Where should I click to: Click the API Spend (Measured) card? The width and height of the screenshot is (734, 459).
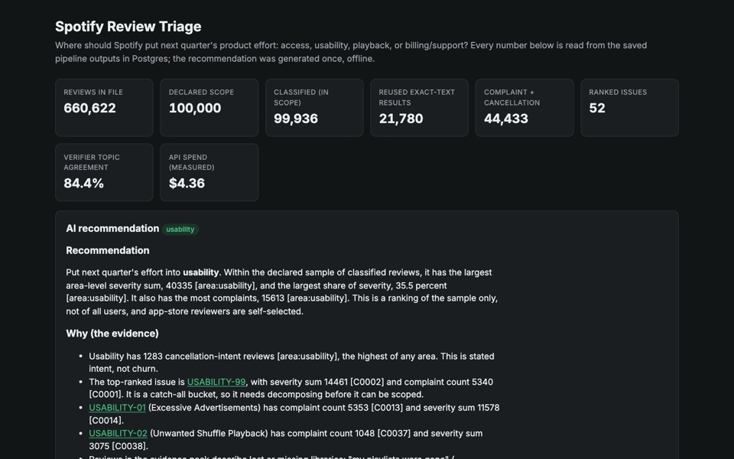tap(209, 172)
